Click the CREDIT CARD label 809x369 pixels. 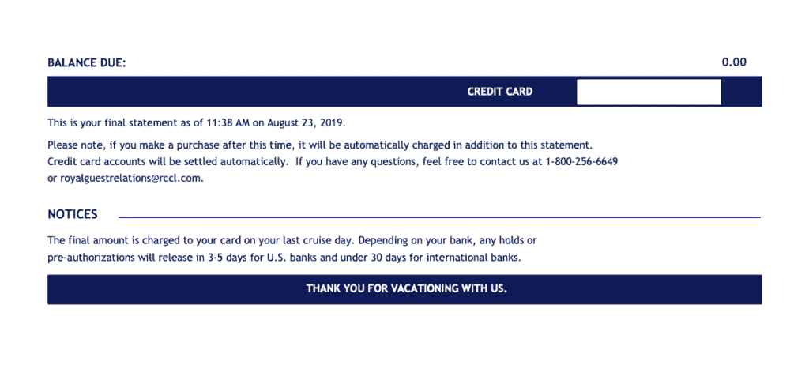point(499,92)
